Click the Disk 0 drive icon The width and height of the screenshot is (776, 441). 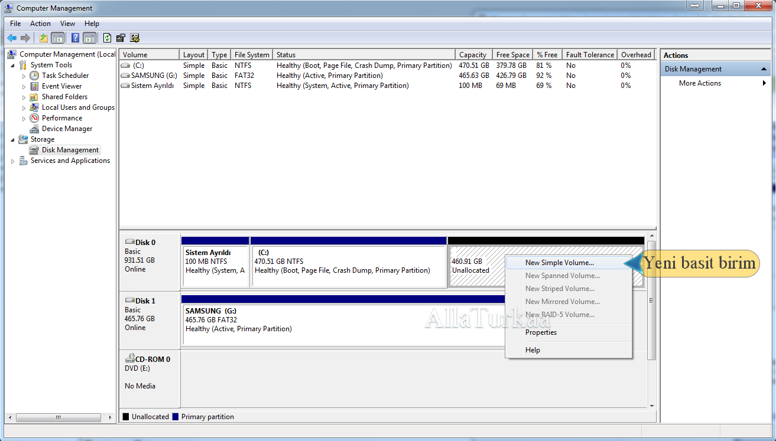(130, 241)
